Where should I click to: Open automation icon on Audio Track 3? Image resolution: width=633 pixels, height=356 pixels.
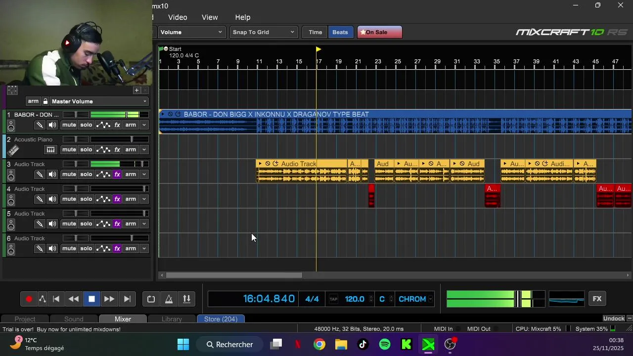tap(103, 175)
